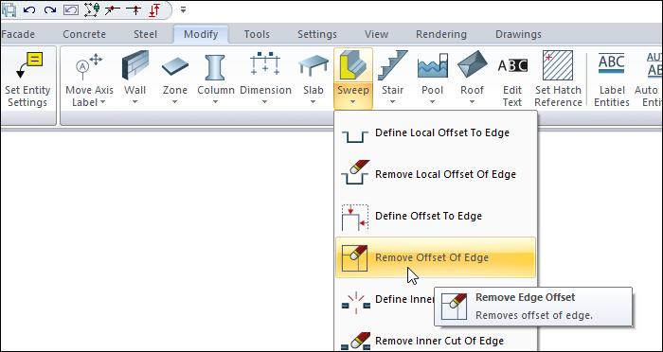Collapse the Sweep dropdown arrow
The height and width of the screenshot is (352, 663).
(x=353, y=102)
